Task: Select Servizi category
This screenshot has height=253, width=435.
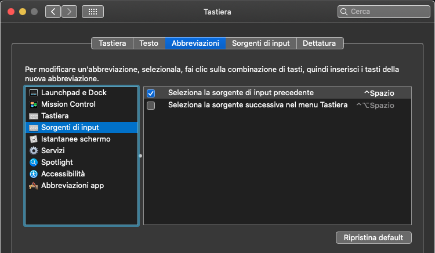Action: (x=82, y=151)
